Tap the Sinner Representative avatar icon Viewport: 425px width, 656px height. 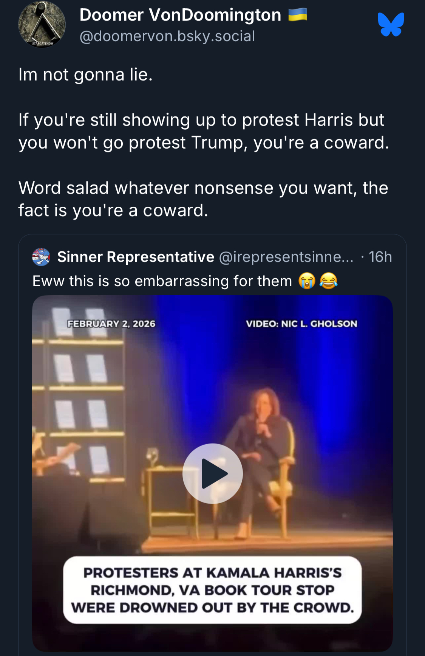point(41,257)
